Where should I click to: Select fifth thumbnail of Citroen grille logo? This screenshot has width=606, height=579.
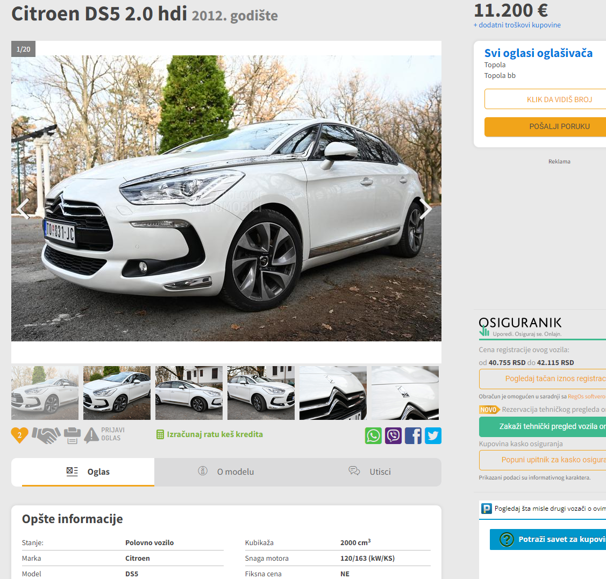(x=333, y=392)
